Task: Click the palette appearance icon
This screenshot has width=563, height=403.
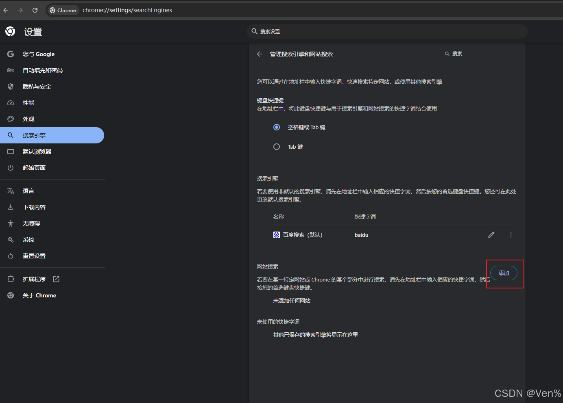Action: click(11, 119)
